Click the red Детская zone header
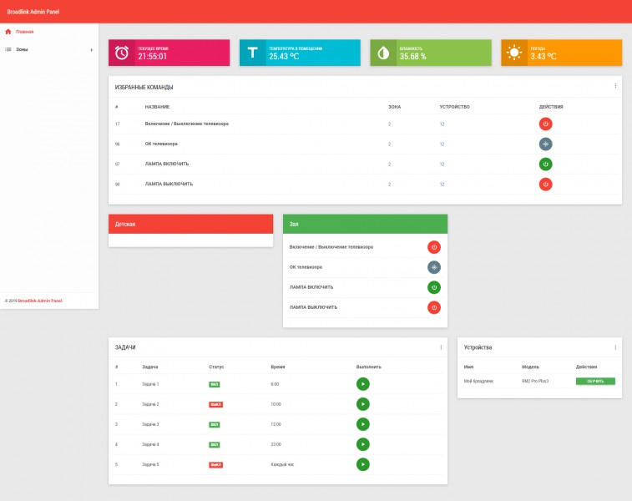This screenshot has width=632, height=501. [x=190, y=224]
